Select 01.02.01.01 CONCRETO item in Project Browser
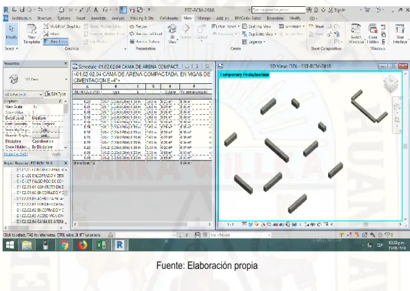This screenshot has width=410, height=291. pos(40,187)
